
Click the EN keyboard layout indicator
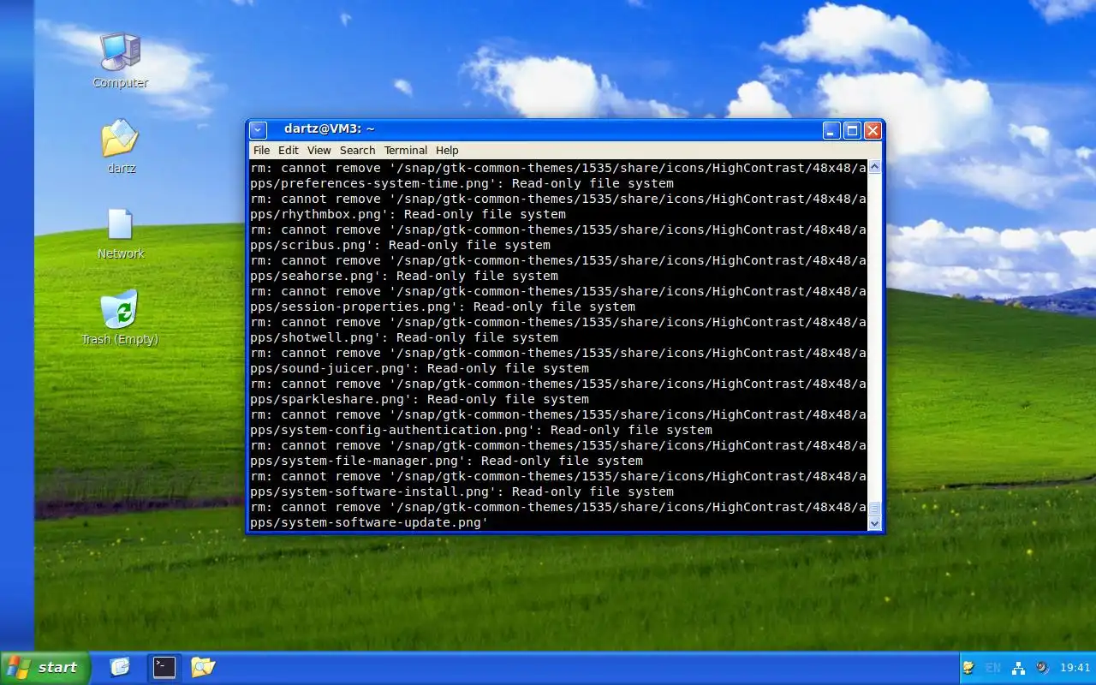993,668
